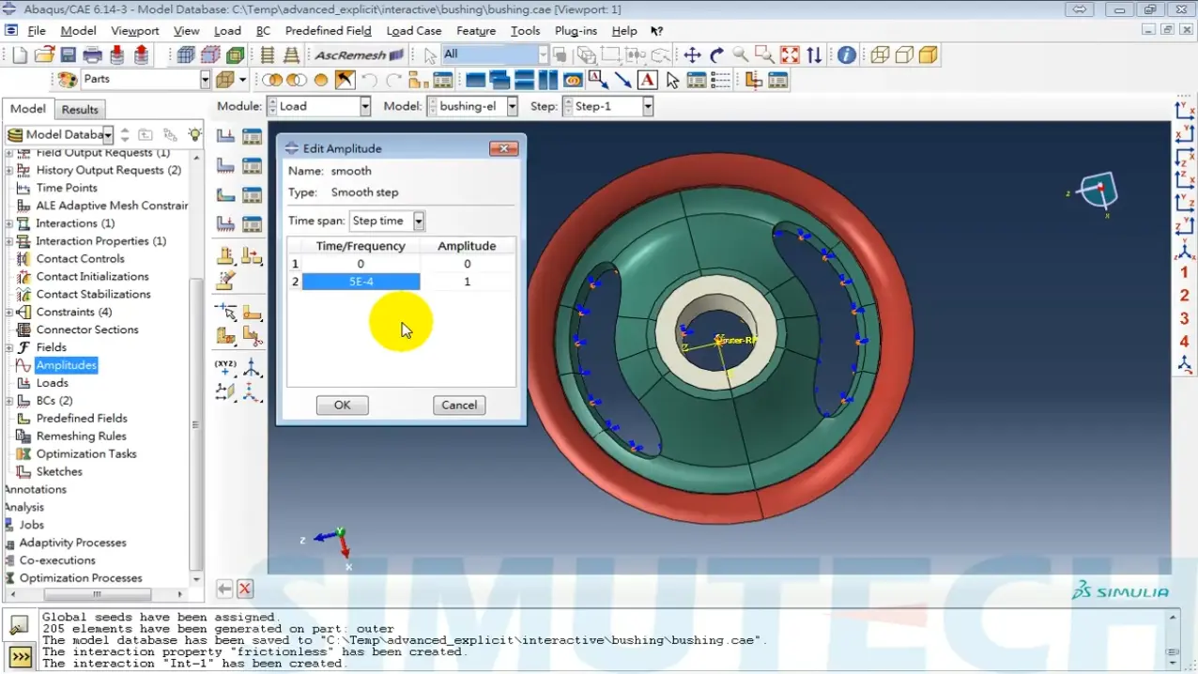Open the Load Case menu
This screenshot has width=1198, height=674.
point(413,31)
